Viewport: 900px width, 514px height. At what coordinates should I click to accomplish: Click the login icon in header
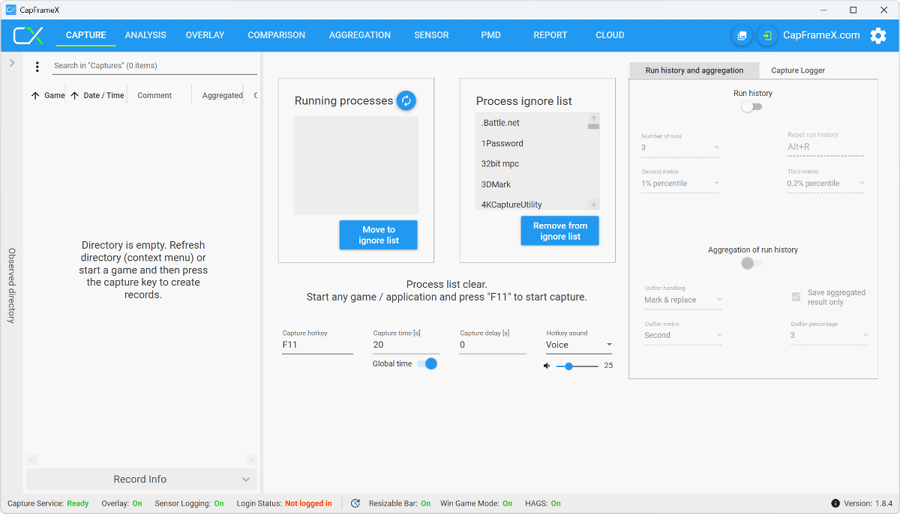click(767, 35)
